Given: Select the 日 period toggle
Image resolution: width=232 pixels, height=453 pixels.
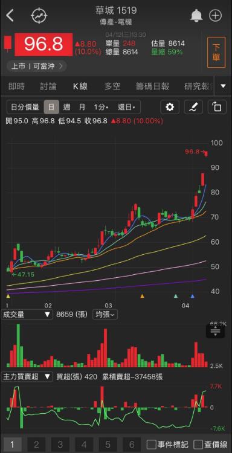Looking at the screenshot, I should [x=51, y=108].
